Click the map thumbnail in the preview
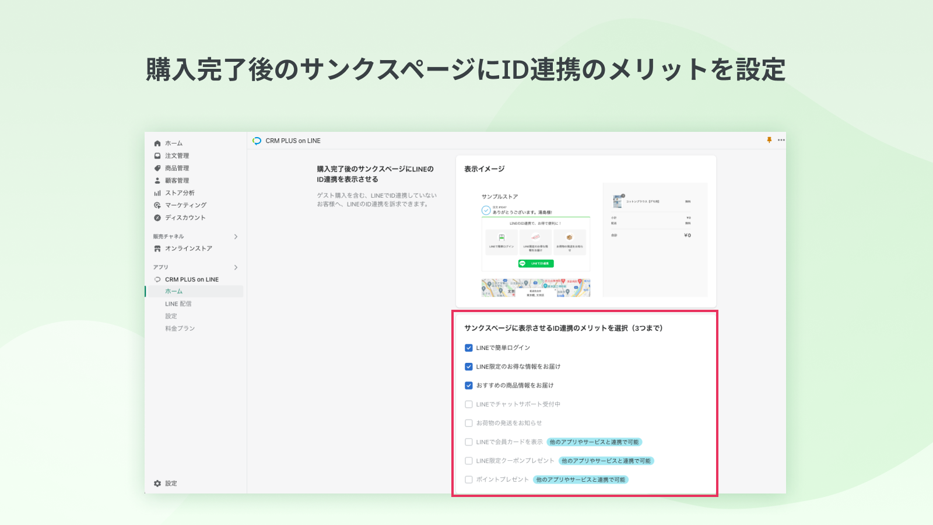The width and height of the screenshot is (933, 525). pos(536,288)
